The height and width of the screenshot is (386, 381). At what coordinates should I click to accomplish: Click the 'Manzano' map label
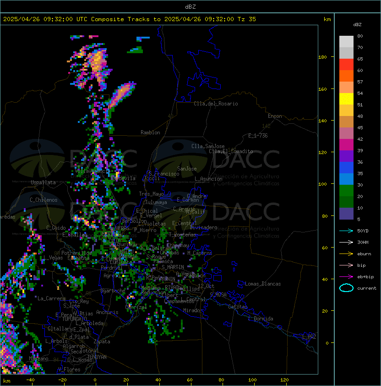38,358
